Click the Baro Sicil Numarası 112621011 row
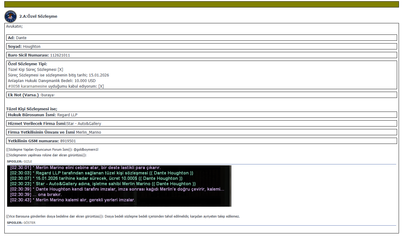 tap(201, 55)
